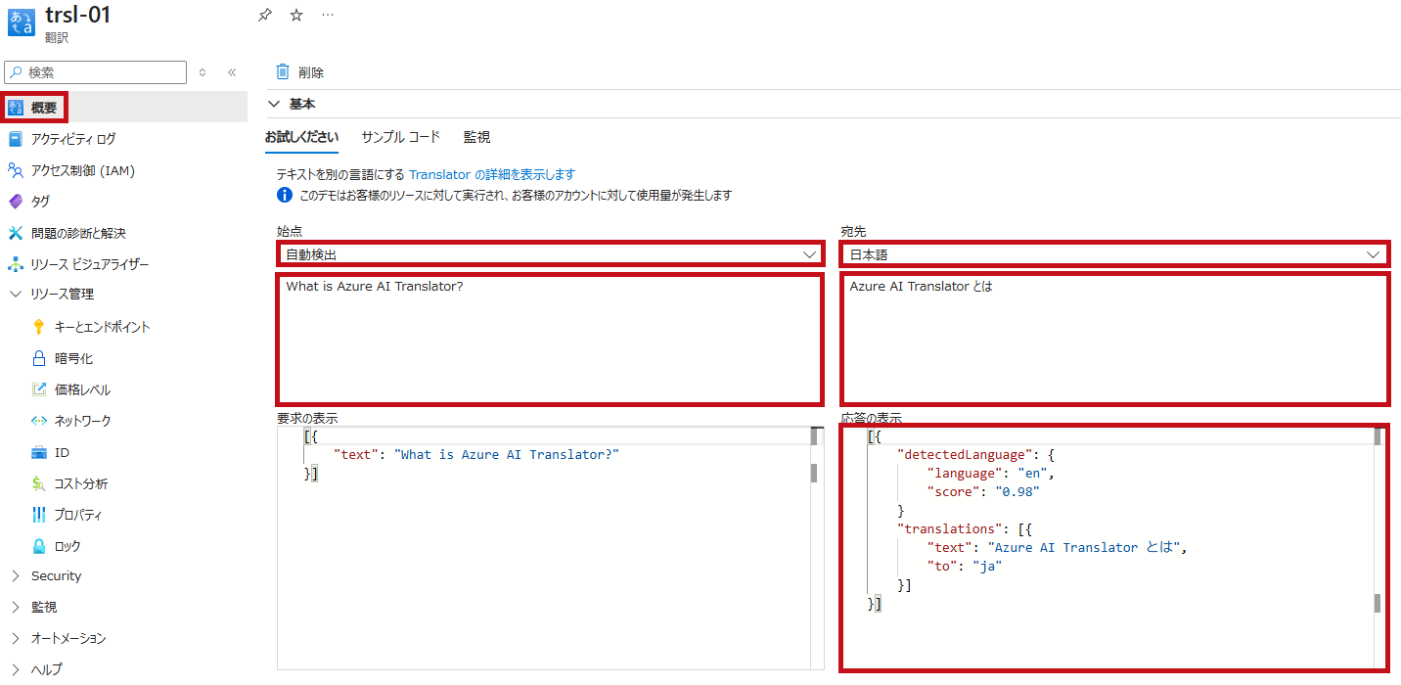Click the 価格レベル icon

tap(39, 389)
